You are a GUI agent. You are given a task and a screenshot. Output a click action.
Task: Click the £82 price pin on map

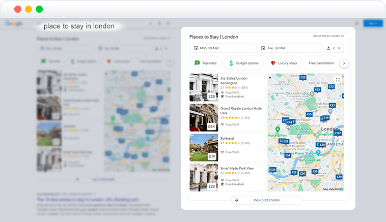click(x=318, y=90)
